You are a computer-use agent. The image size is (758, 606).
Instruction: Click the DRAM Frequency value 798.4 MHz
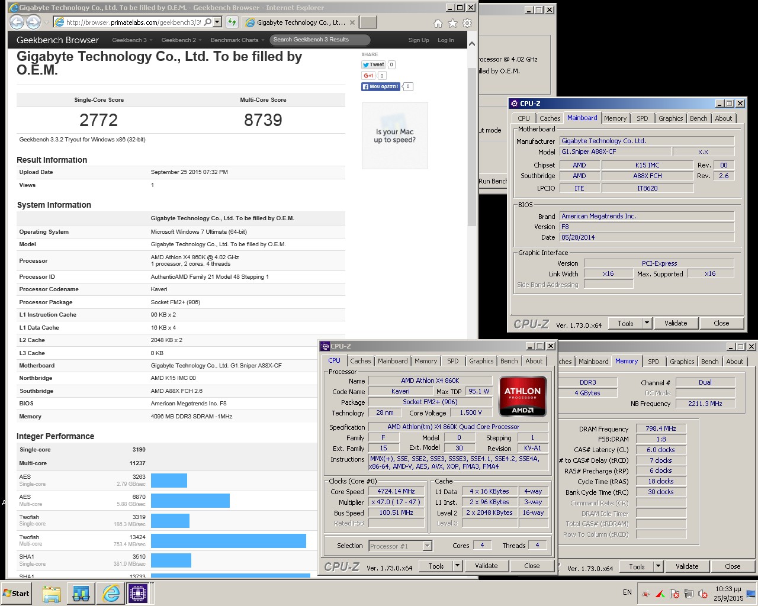[x=661, y=428]
